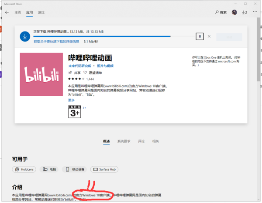Maximize the Microsoft Store window
Image resolution: width=262 pixels, height=203 pixels.
click(245, 3)
